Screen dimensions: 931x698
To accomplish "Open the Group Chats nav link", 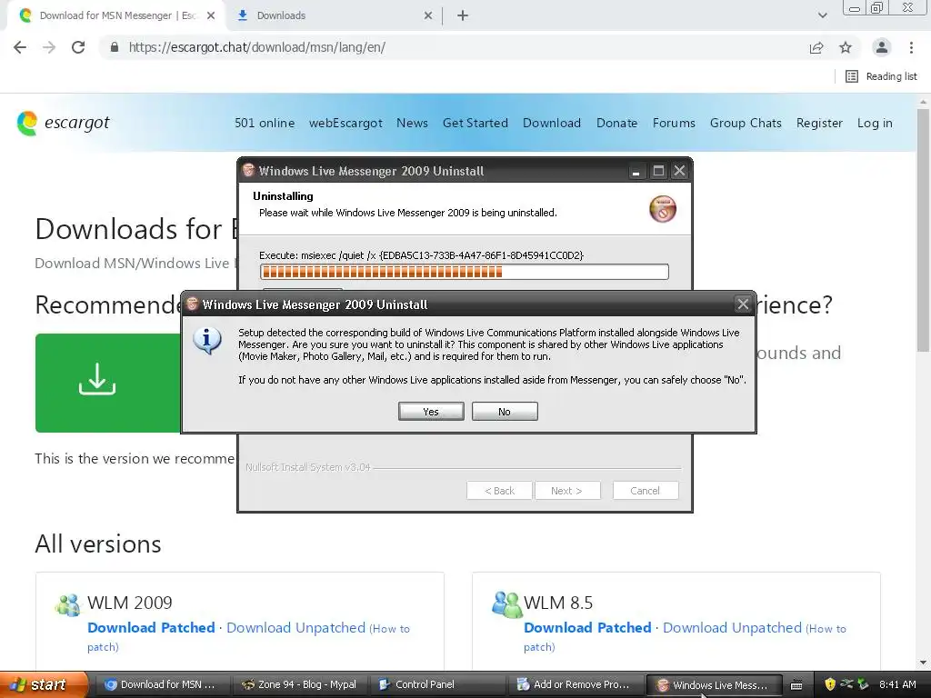I will click(746, 123).
